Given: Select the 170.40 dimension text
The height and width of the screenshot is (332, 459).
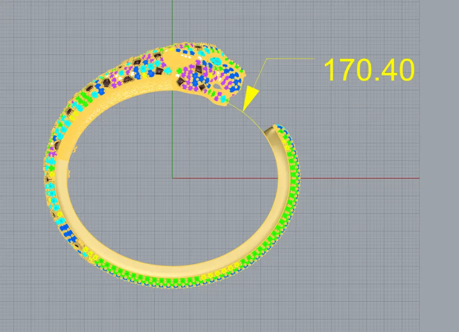Looking at the screenshot, I should (368, 70).
